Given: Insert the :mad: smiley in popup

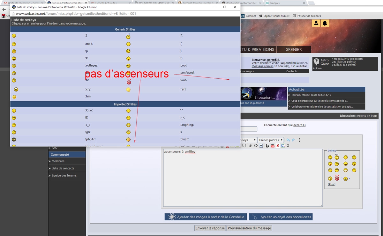Looking at the screenshot, I should [14, 44].
